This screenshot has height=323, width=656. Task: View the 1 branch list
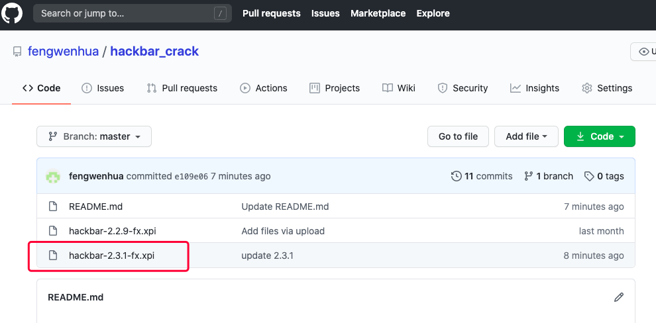tap(549, 176)
